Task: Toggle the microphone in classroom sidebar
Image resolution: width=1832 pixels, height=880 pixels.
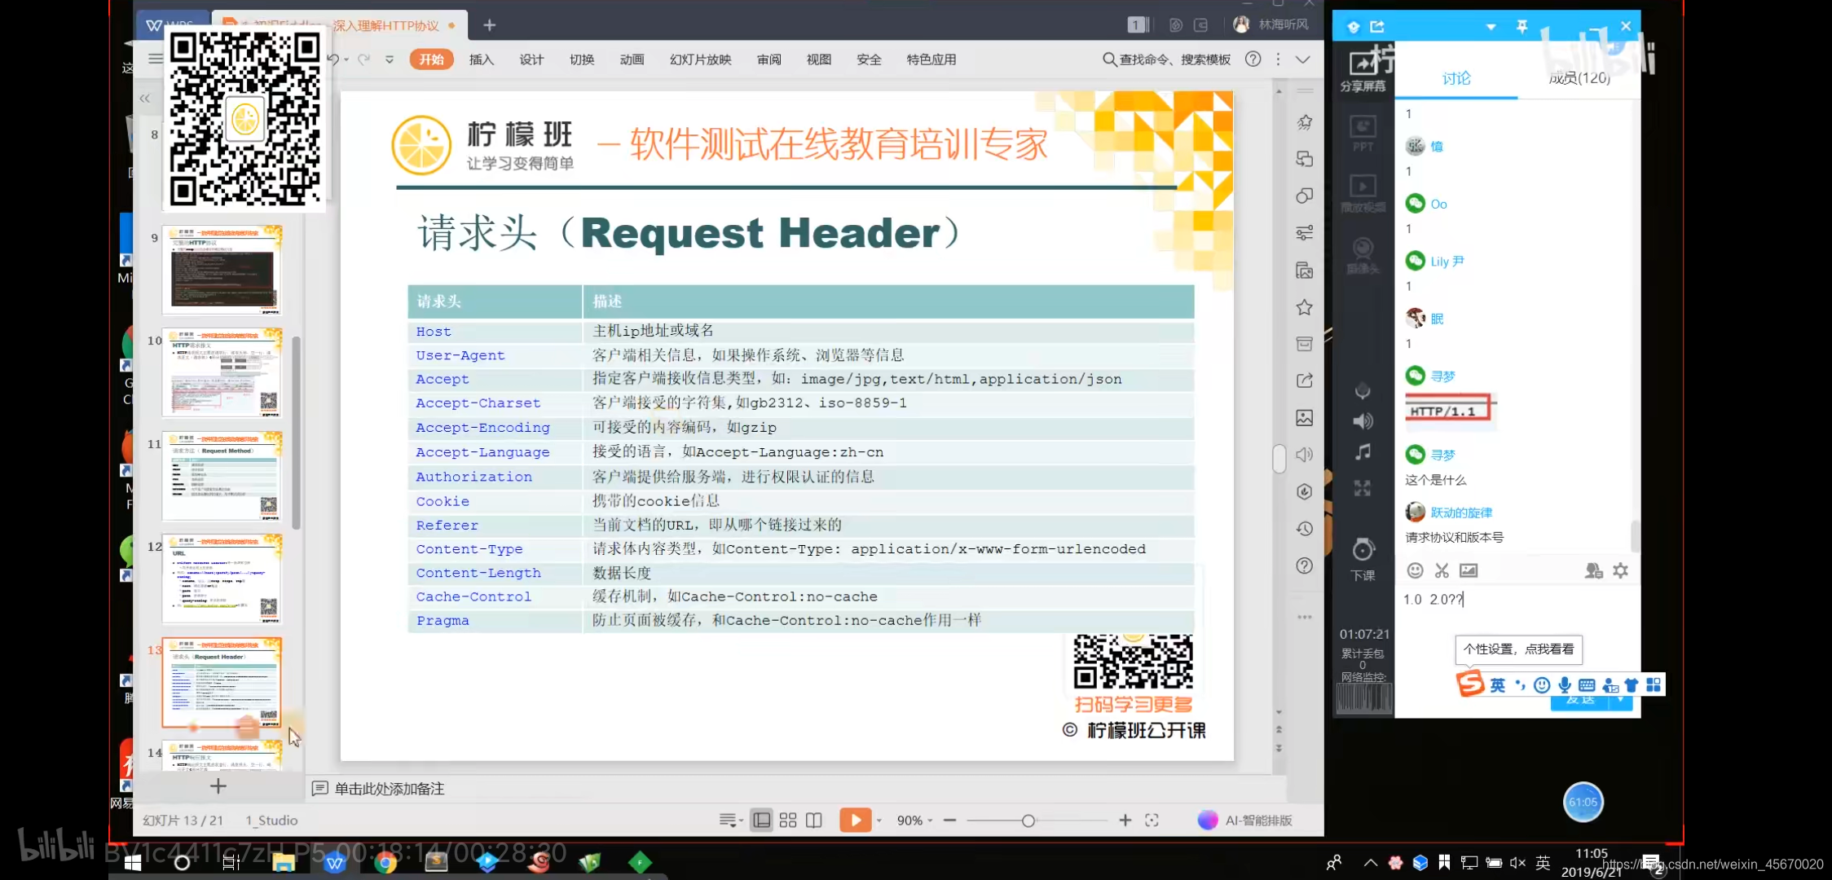Action: click(1363, 391)
